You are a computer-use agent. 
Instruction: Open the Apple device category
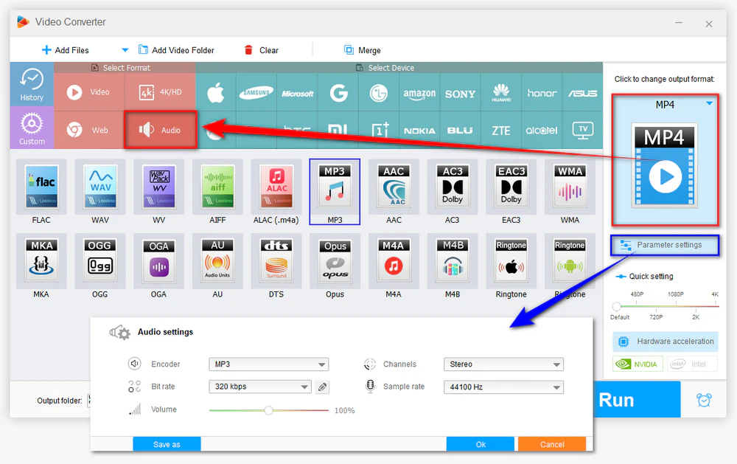point(216,92)
